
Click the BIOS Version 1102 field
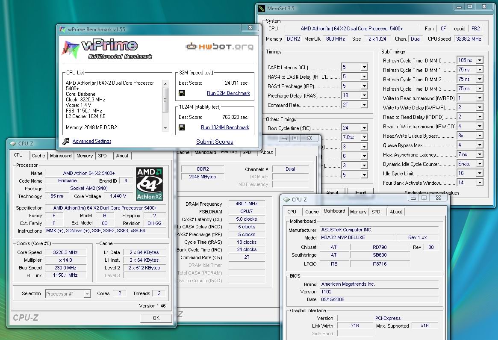click(379, 292)
